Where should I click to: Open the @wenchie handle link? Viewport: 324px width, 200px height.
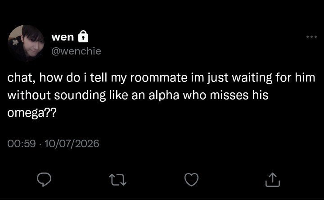click(76, 51)
